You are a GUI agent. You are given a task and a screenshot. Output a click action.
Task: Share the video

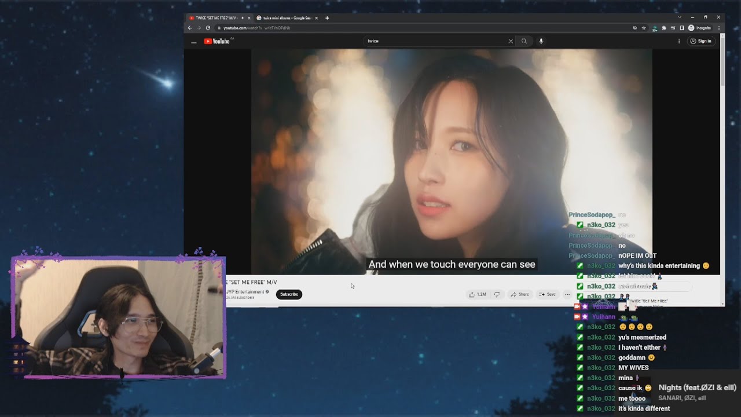pyautogui.click(x=519, y=294)
